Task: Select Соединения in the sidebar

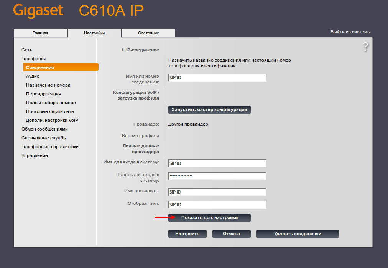Action: [x=61, y=67]
